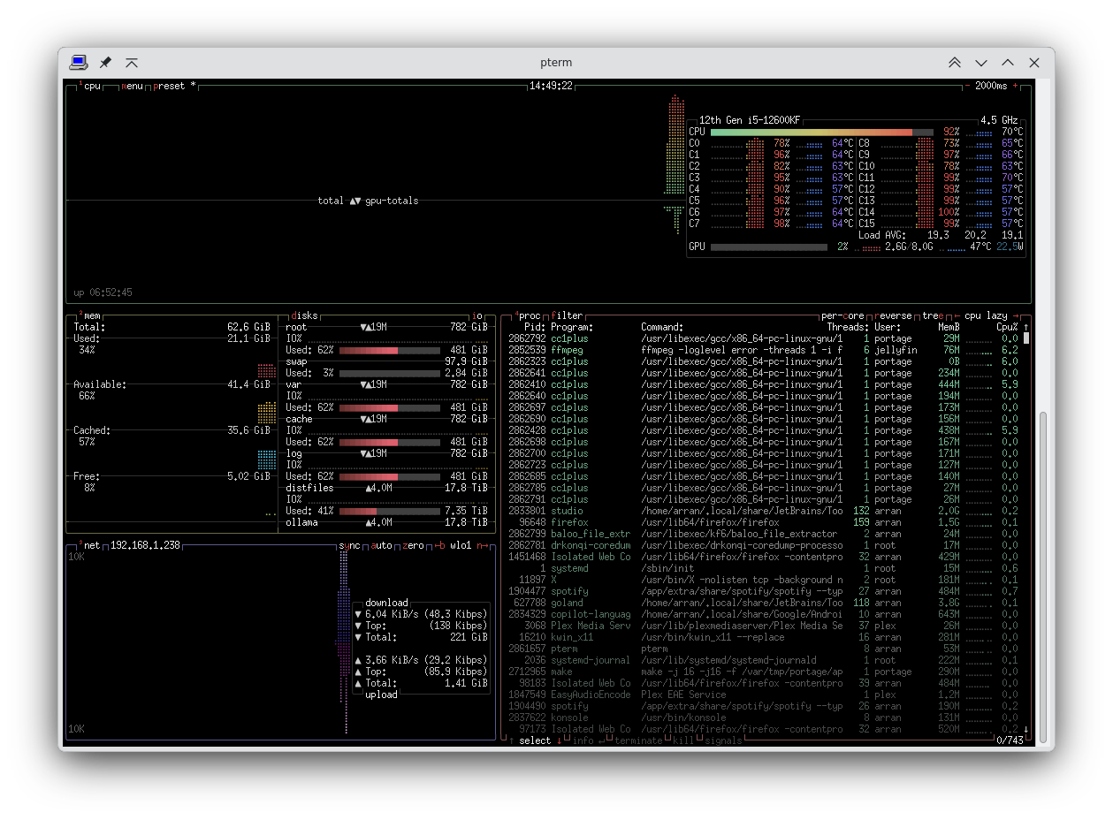1113x820 pixels.
Task: Click the Cpu% column header
Action: point(1006,327)
